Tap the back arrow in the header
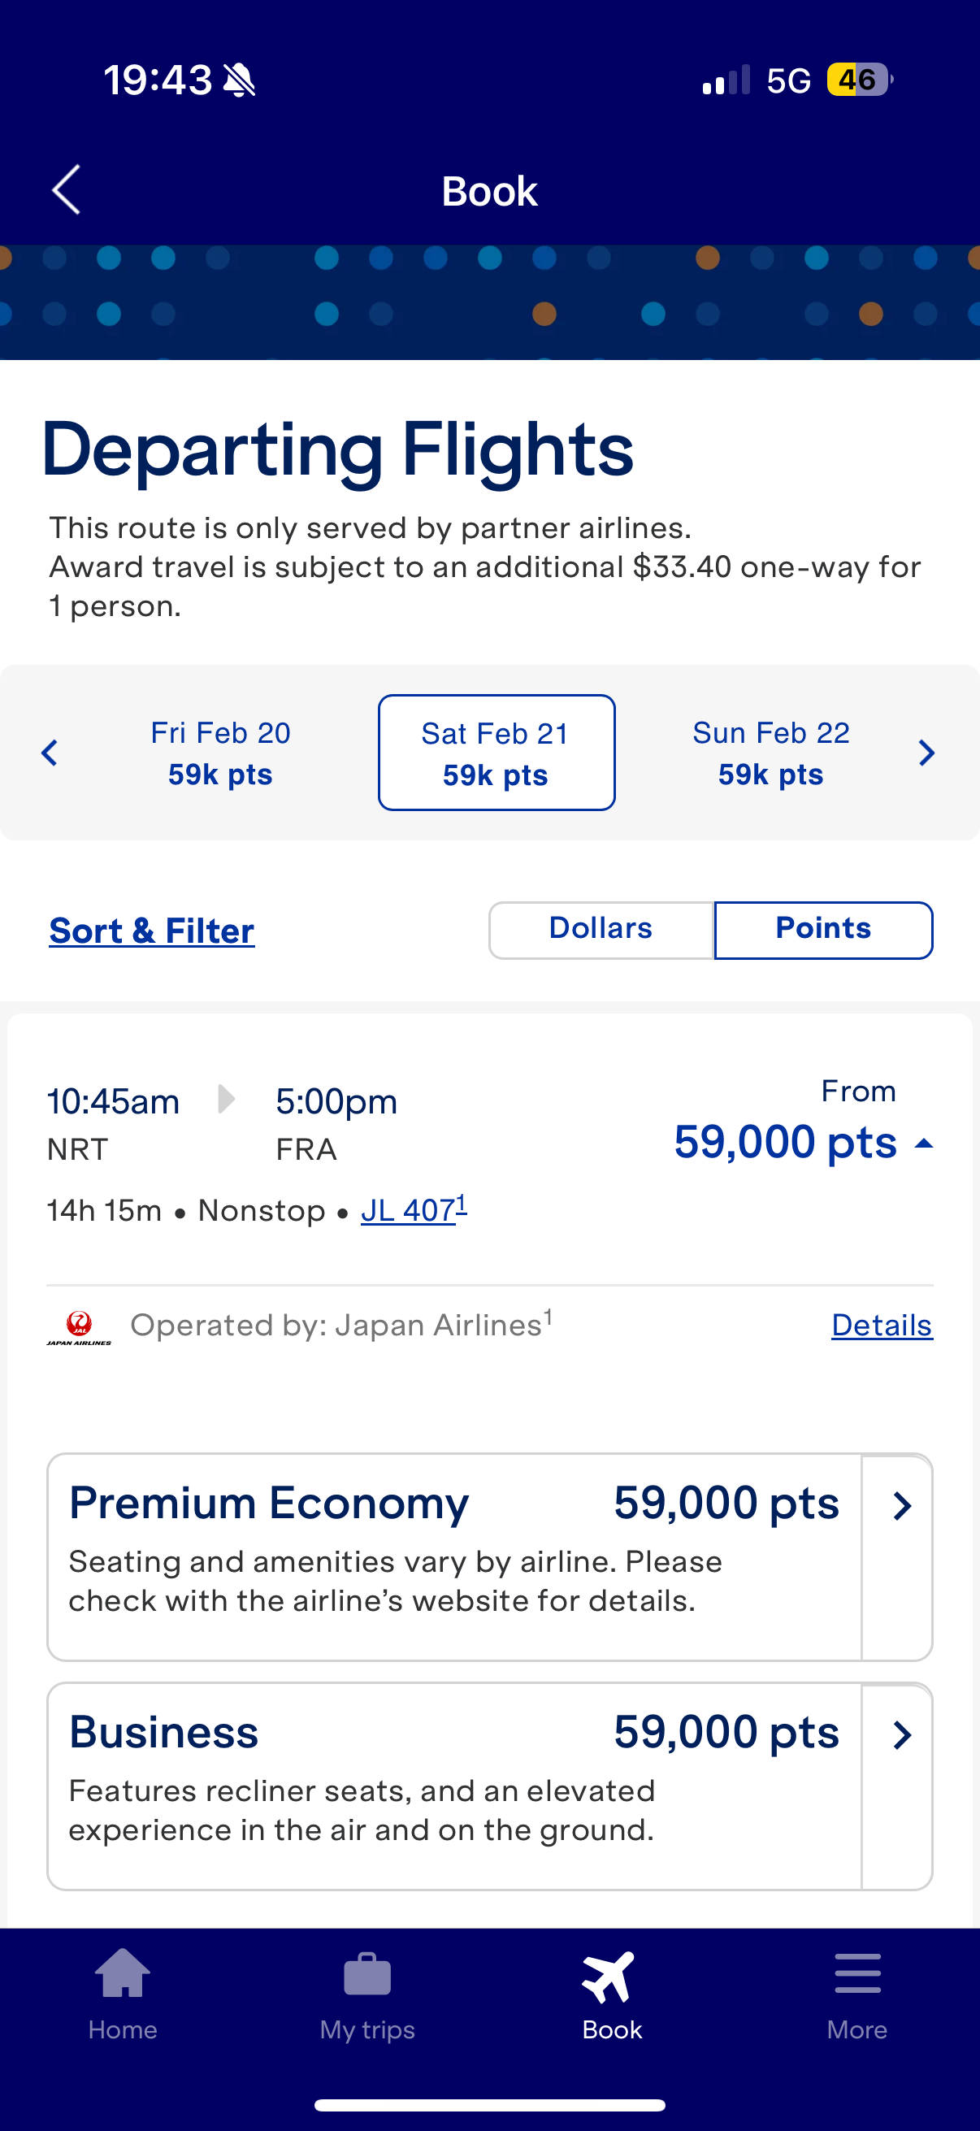This screenshot has height=2131, width=980. 66,189
